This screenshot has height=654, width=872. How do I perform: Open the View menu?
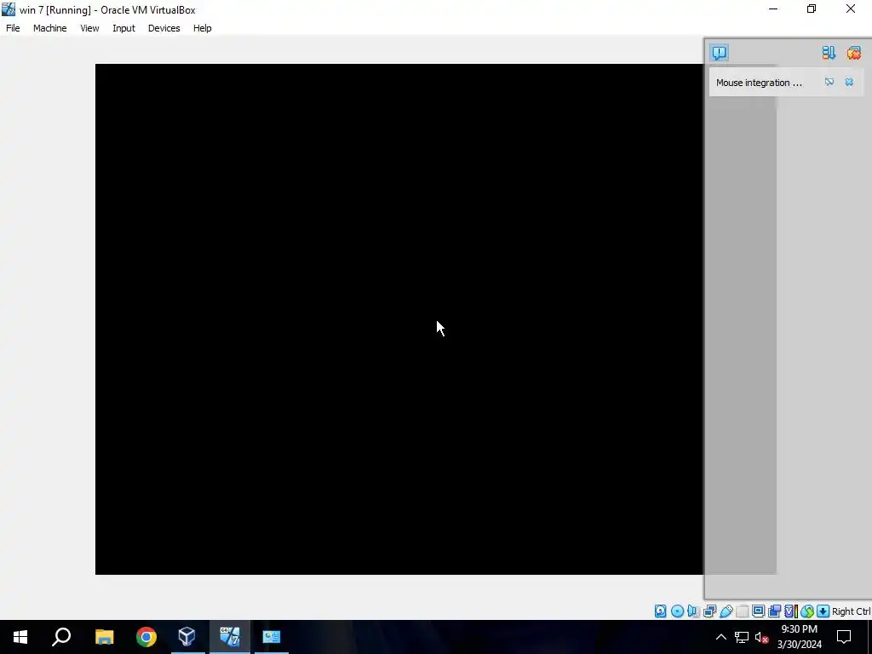(x=89, y=28)
